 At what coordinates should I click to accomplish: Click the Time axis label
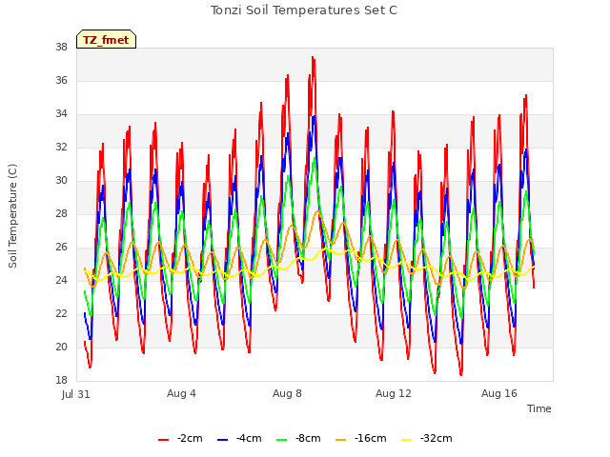[x=539, y=408]
